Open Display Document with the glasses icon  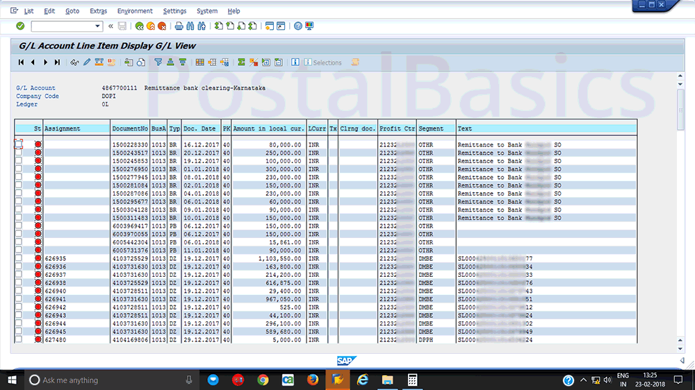coord(74,62)
